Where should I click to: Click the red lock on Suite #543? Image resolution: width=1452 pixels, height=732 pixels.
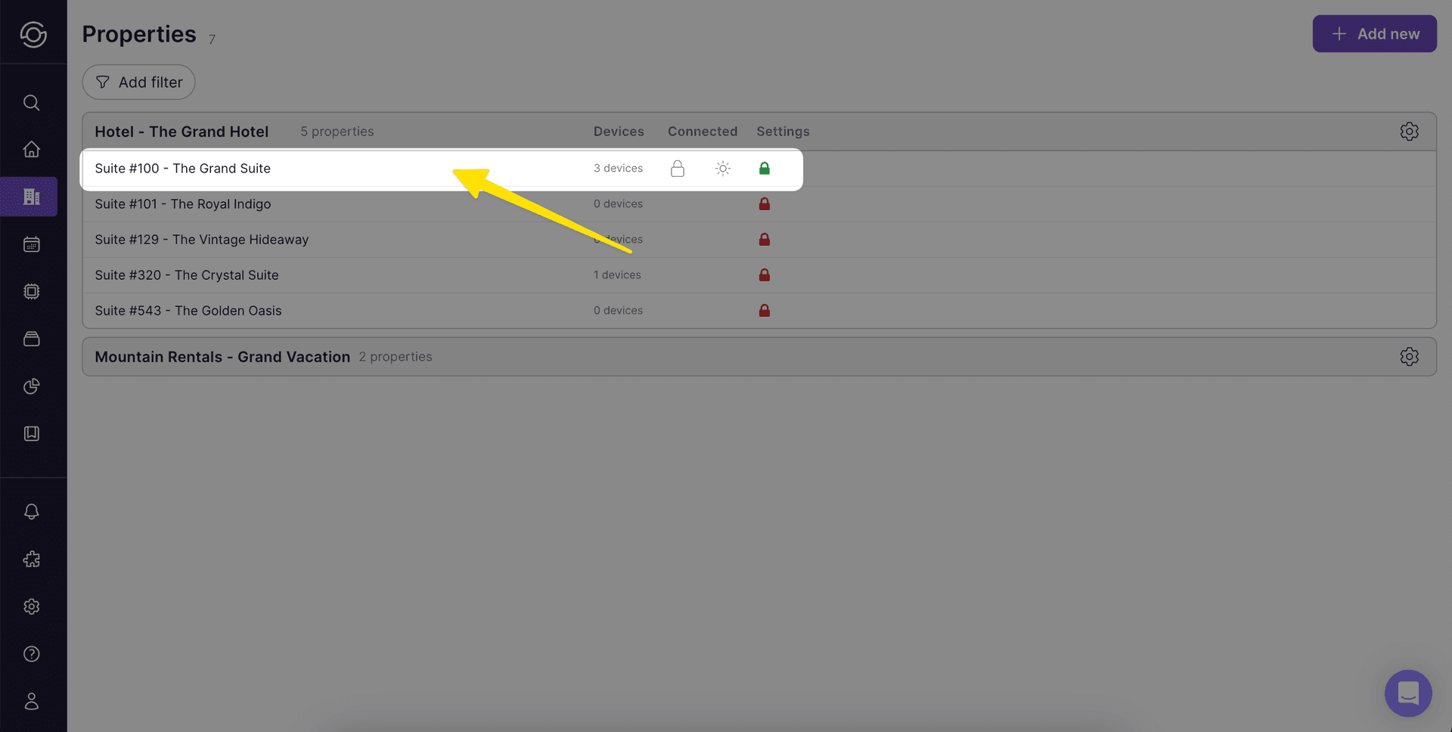pos(764,311)
